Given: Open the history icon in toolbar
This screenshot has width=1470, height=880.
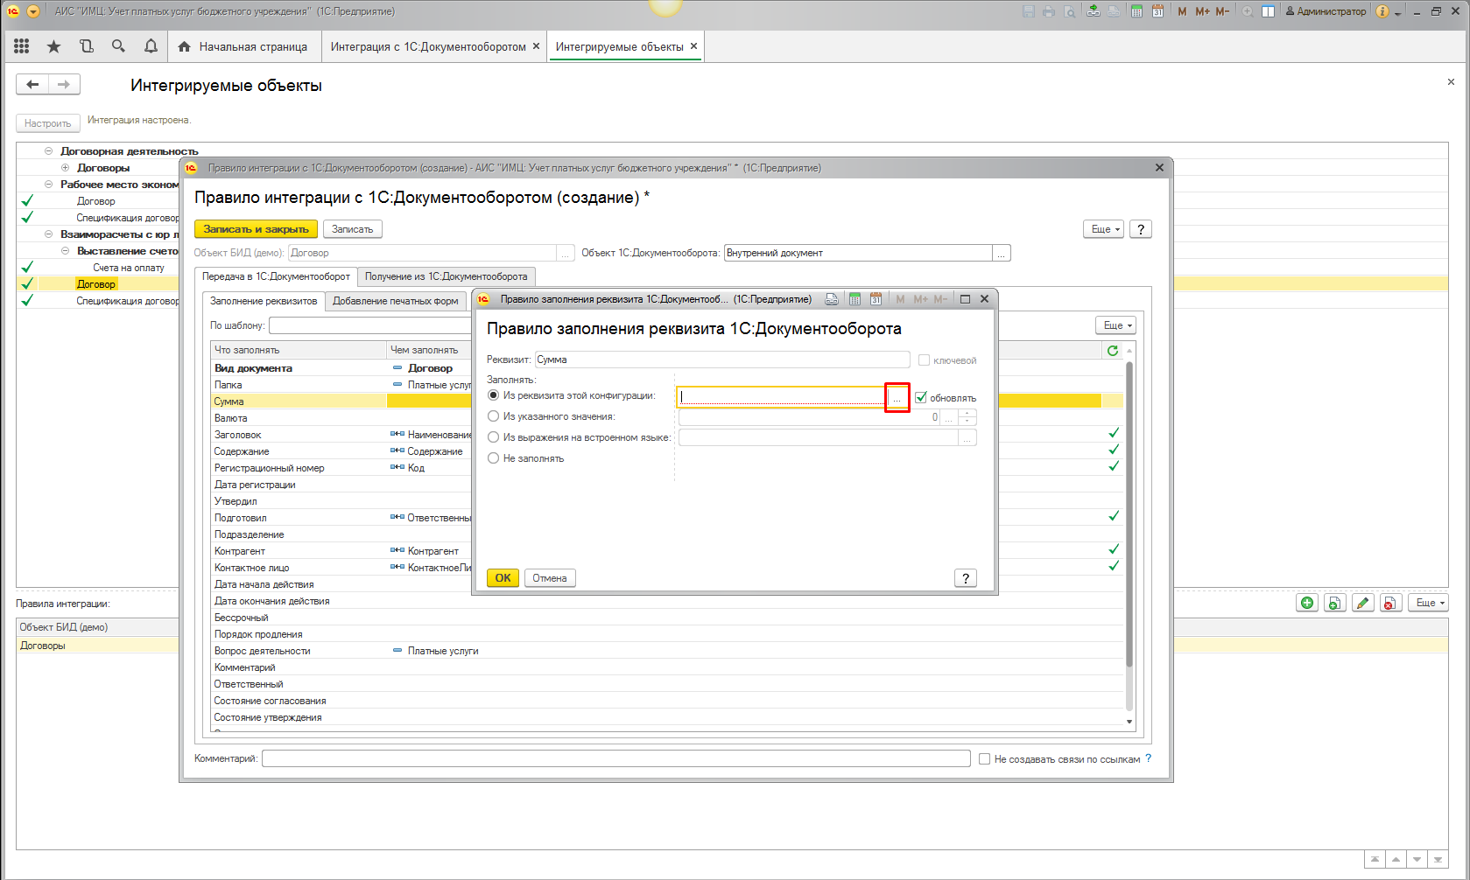Looking at the screenshot, I should pos(86,46).
